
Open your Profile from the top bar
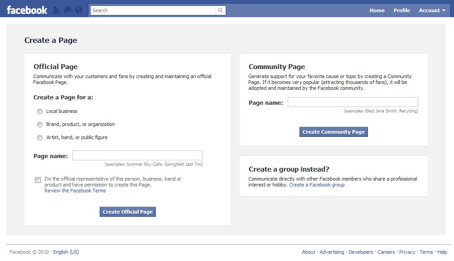(x=401, y=10)
